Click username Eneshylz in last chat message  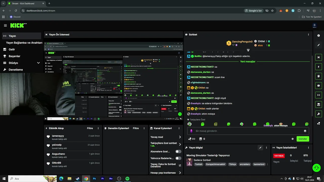point(196,114)
